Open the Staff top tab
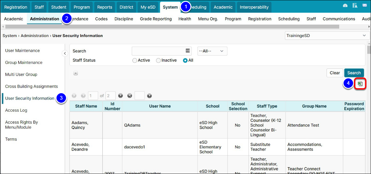This screenshot has width=371, height=174. click(39, 7)
